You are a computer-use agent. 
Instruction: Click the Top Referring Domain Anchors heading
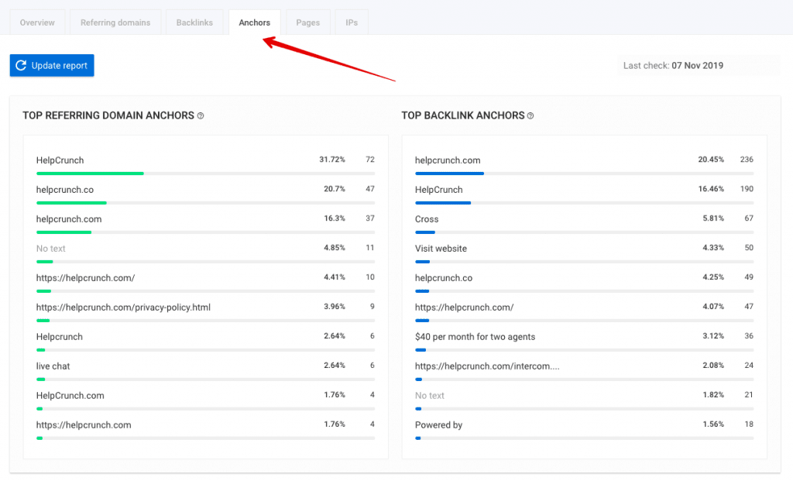pos(108,115)
